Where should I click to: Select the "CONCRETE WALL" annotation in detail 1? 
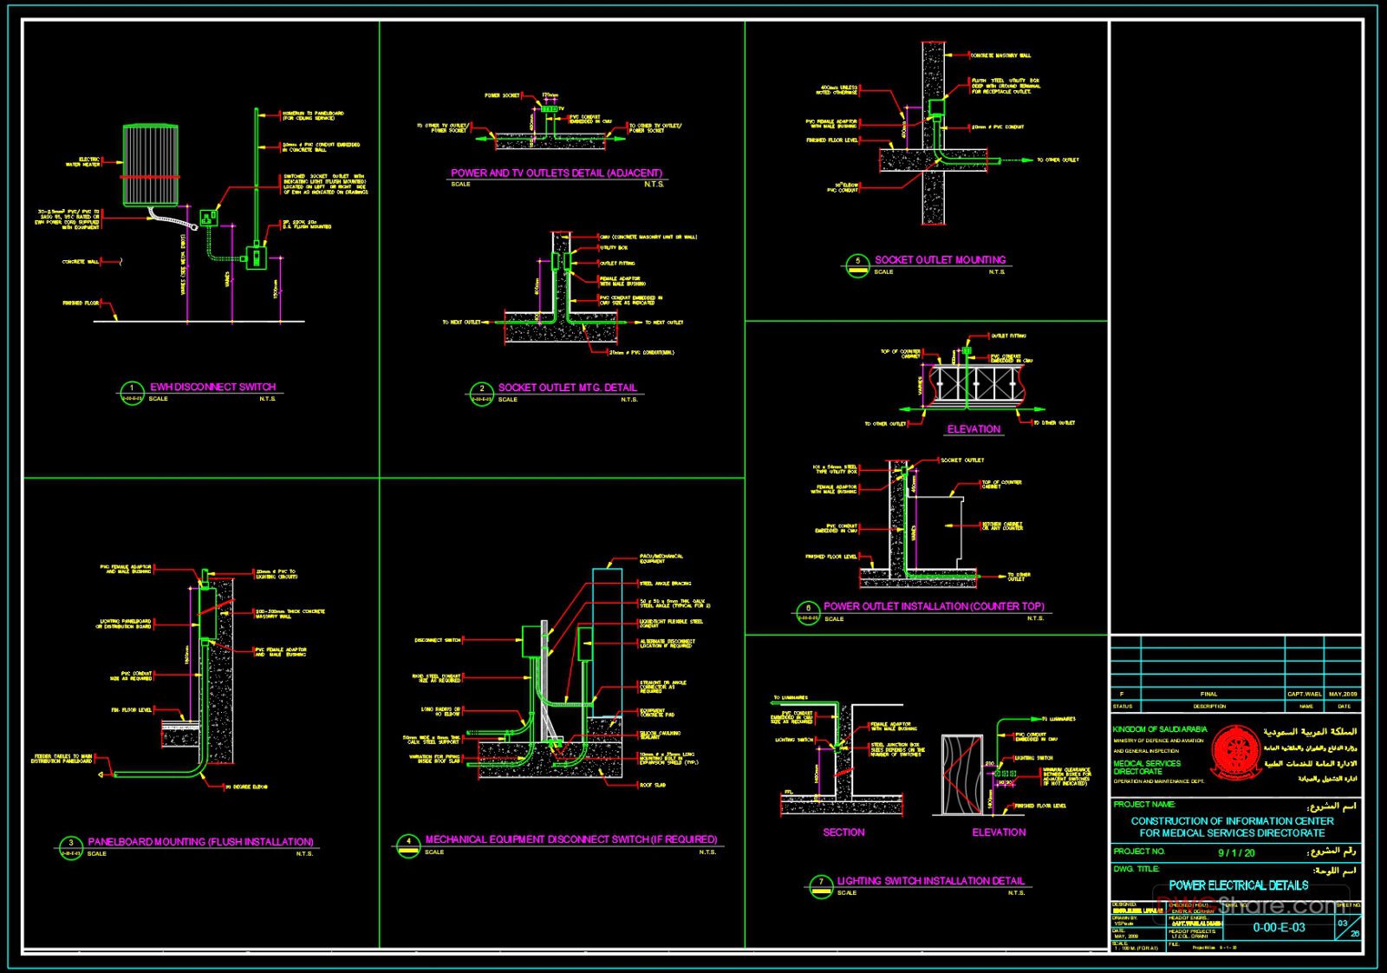[x=80, y=261]
